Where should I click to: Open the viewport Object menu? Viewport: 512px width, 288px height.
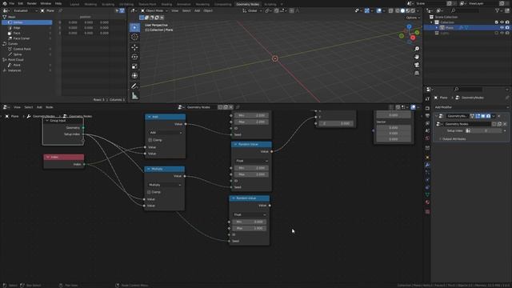click(208, 10)
